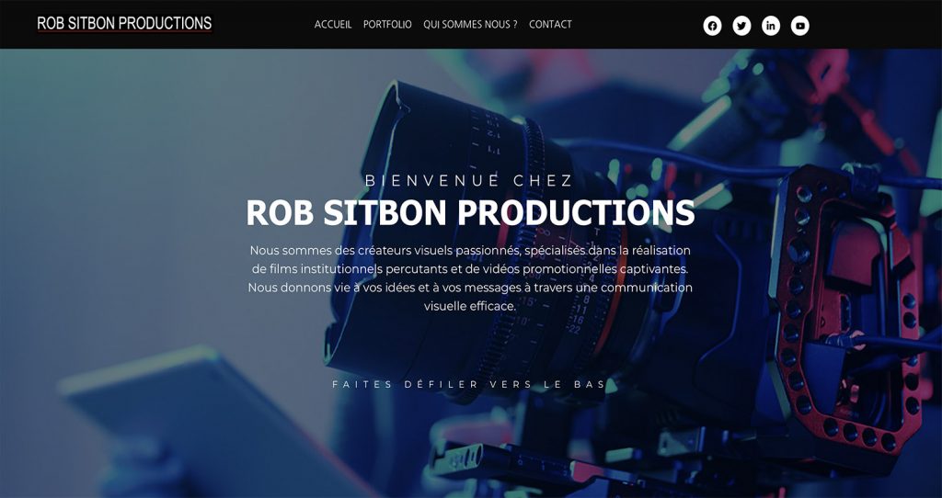
Task: Click the large ROB SITBON PRODUCTIONS hero heading
Action: tap(470, 212)
